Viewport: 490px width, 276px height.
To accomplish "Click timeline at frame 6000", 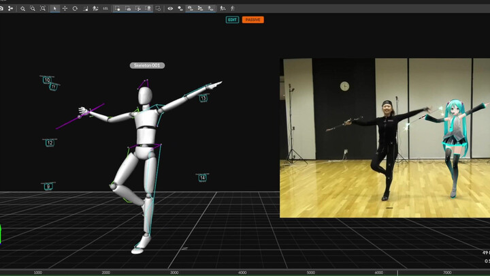I will (x=379, y=273).
